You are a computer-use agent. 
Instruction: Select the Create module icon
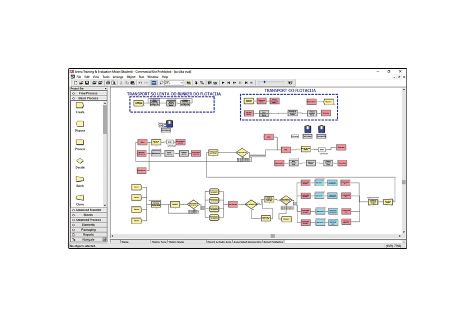(x=80, y=106)
